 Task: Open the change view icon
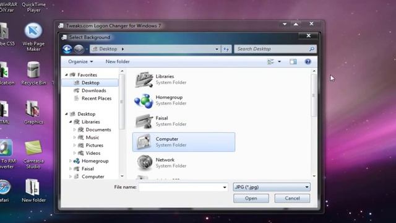[270, 62]
